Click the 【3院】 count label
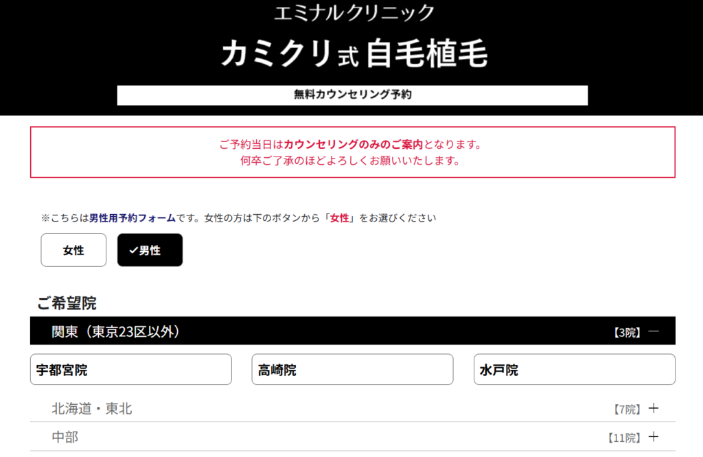 click(627, 332)
